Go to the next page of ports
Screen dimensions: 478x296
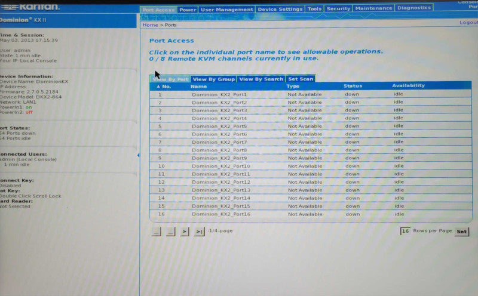pyautogui.click(x=185, y=232)
